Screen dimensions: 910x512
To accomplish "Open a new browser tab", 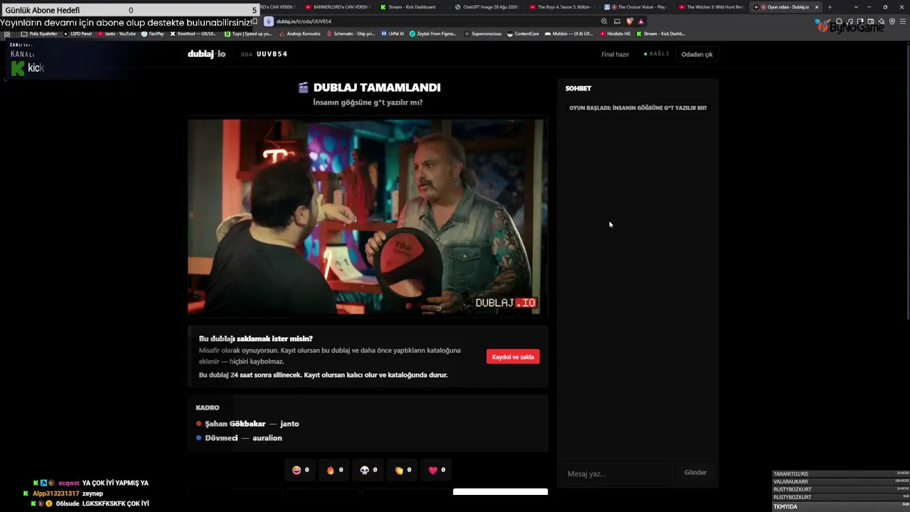I will [830, 7].
